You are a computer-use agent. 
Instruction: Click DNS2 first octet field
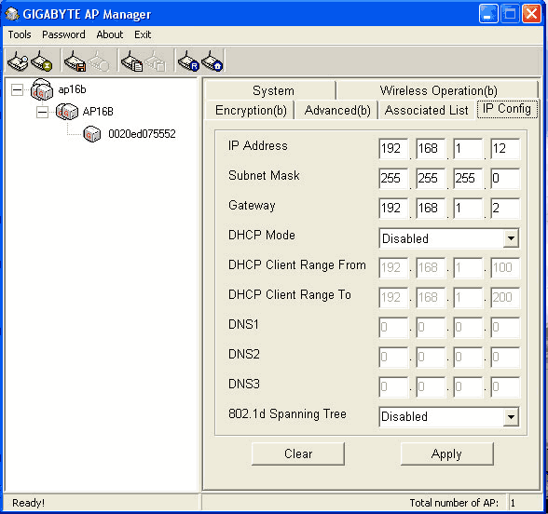coord(393,358)
